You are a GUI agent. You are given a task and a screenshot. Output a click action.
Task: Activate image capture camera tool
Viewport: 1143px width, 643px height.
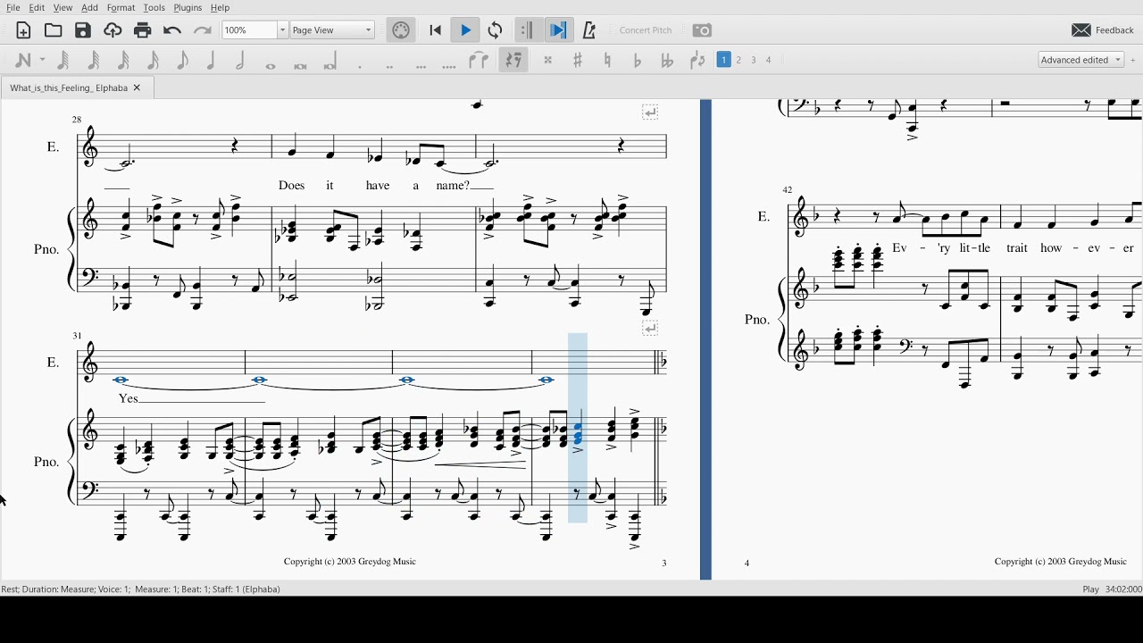point(703,30)
